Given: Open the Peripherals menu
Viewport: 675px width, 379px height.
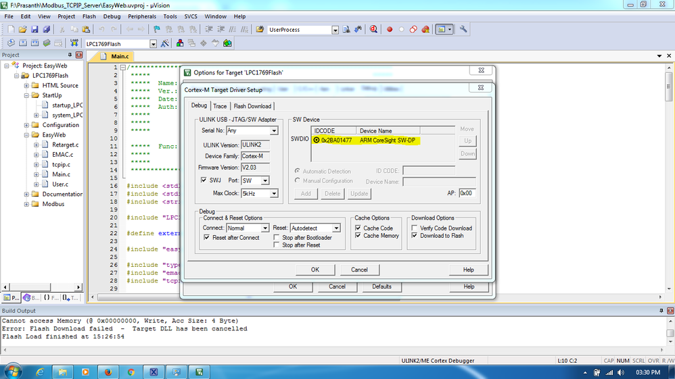Looking at the screenshot, I should click(x=141, y=16).
